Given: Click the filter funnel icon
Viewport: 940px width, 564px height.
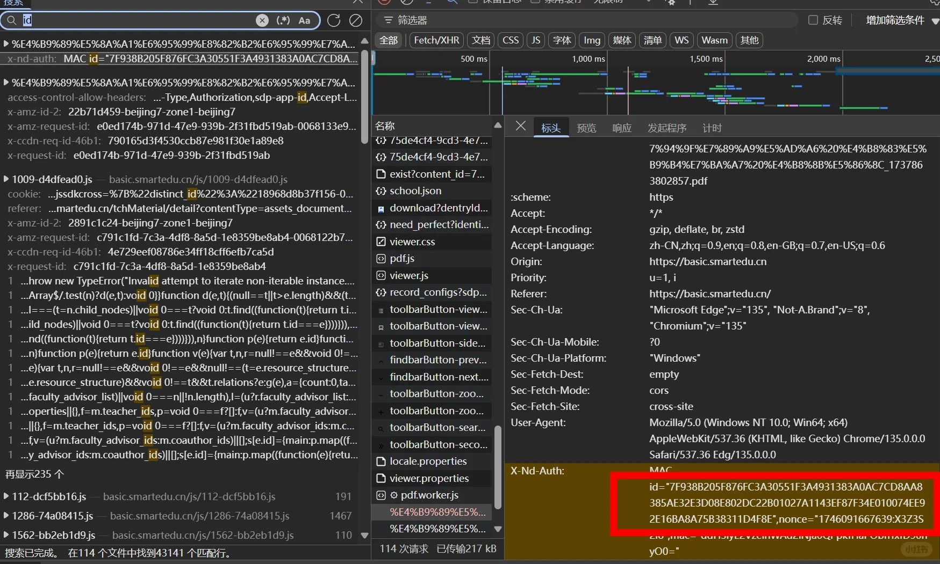Looking at the screenshot, I should coord(388,20).
